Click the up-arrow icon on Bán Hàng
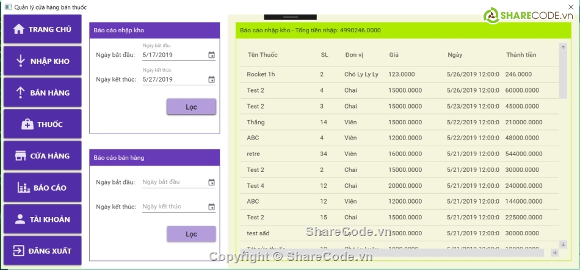Image resolution: width=580 pixels, height=270 pixels. click(19, 93)
